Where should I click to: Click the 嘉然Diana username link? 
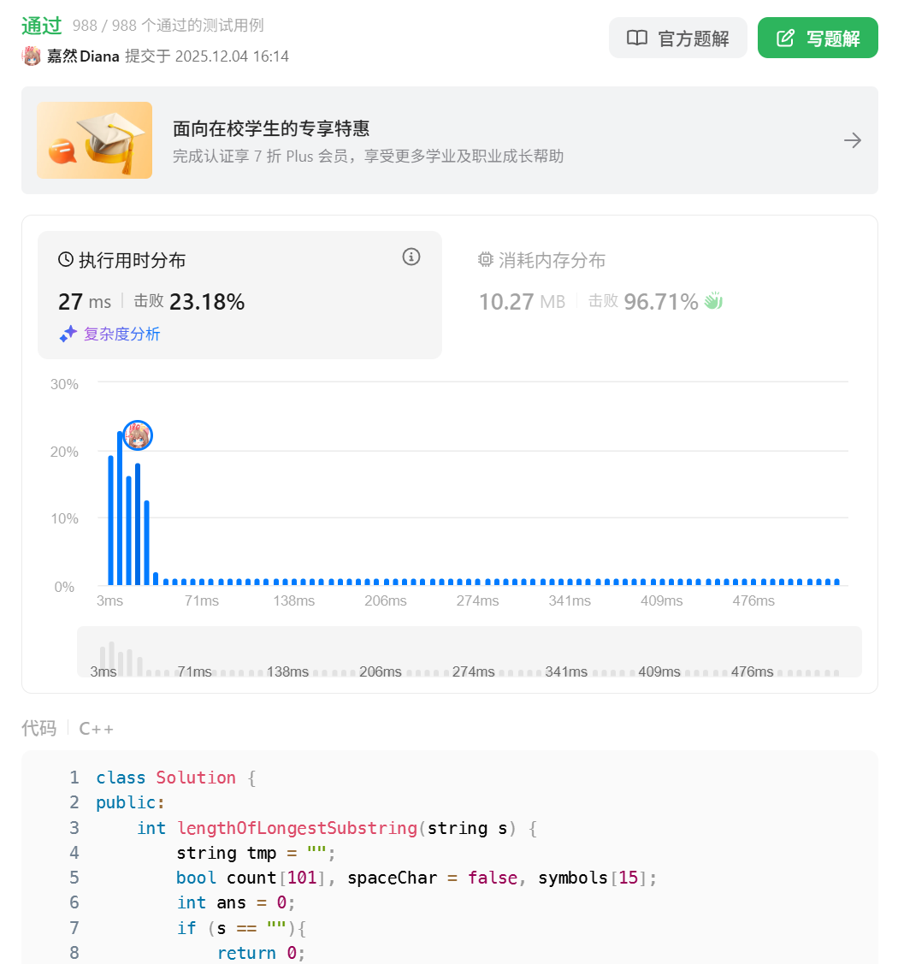coord(83,56)
